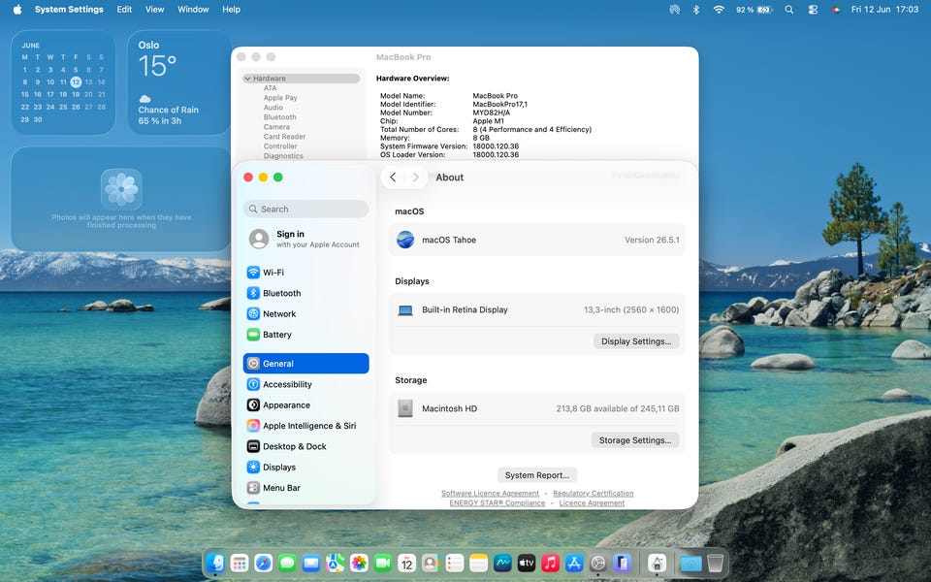Open the Regulatory Certification link

[593, 494]
